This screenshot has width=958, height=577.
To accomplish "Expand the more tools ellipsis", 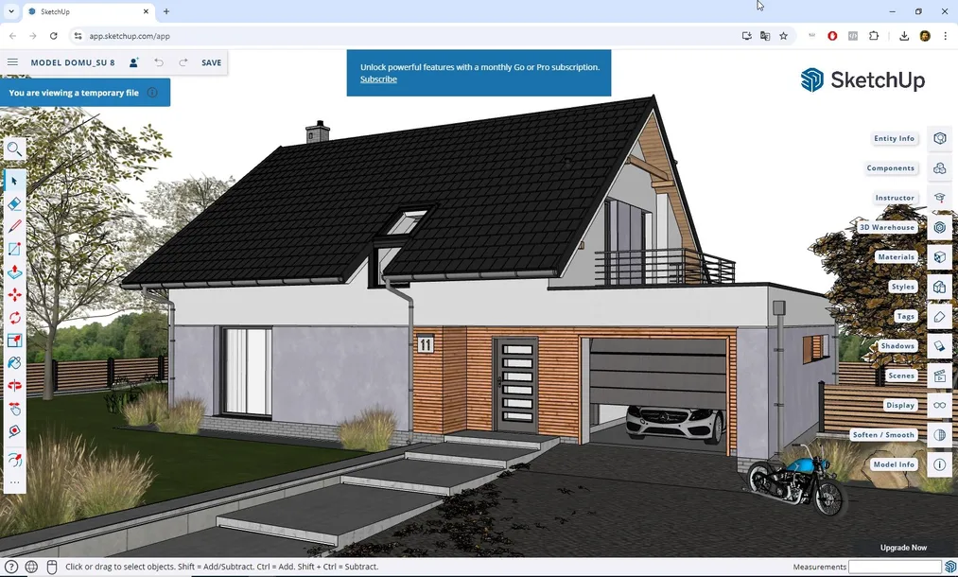I will coord(14,483).
